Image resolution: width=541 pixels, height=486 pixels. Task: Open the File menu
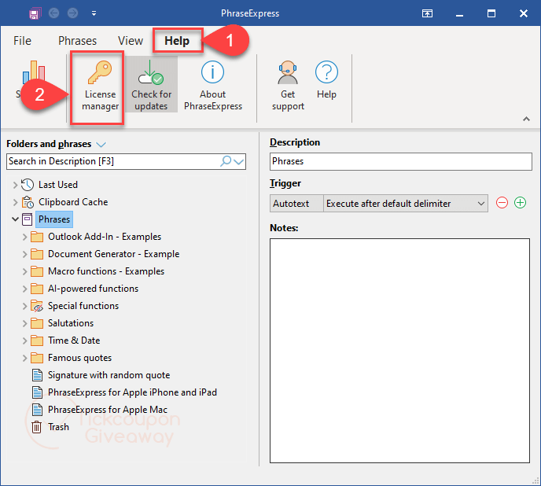point(22,41)
